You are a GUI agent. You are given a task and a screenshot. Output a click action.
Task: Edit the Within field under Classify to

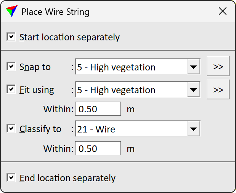click(98, 148)
